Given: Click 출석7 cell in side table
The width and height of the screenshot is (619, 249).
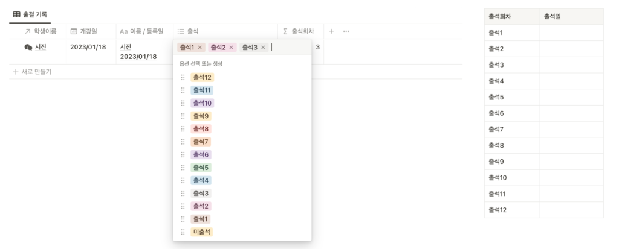Looking at the screenshot, I should tap(512, 129).
